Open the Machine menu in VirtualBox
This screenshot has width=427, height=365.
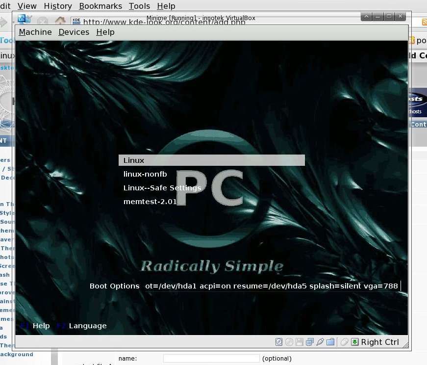click(35, 32)
